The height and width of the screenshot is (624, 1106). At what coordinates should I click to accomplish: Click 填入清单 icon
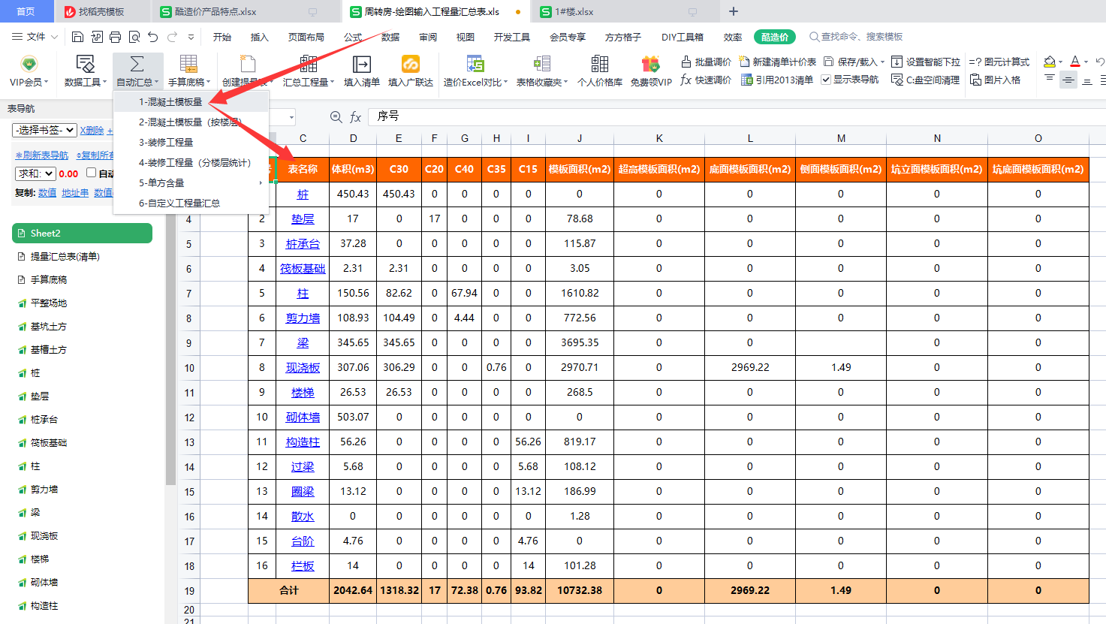coord(362,64)
